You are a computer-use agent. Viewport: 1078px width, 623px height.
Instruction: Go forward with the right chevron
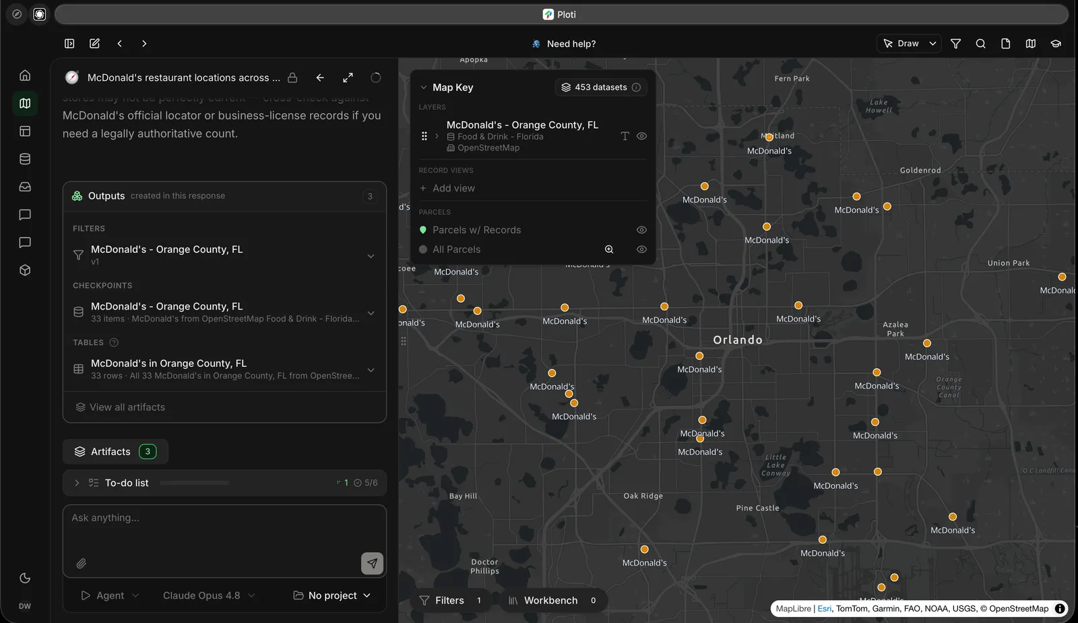[144, 43]
